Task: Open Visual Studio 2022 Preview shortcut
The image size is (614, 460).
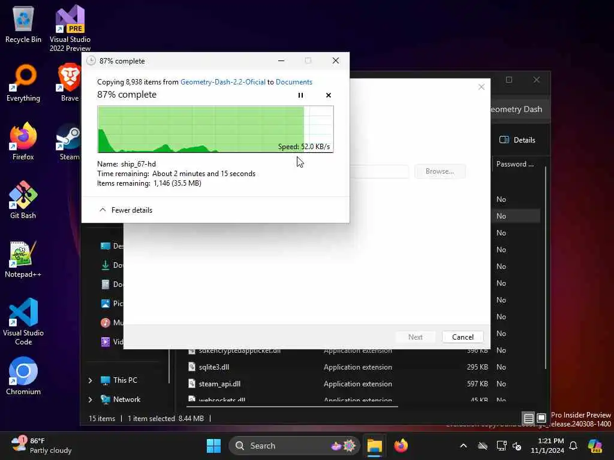Action: pos(70,28)
